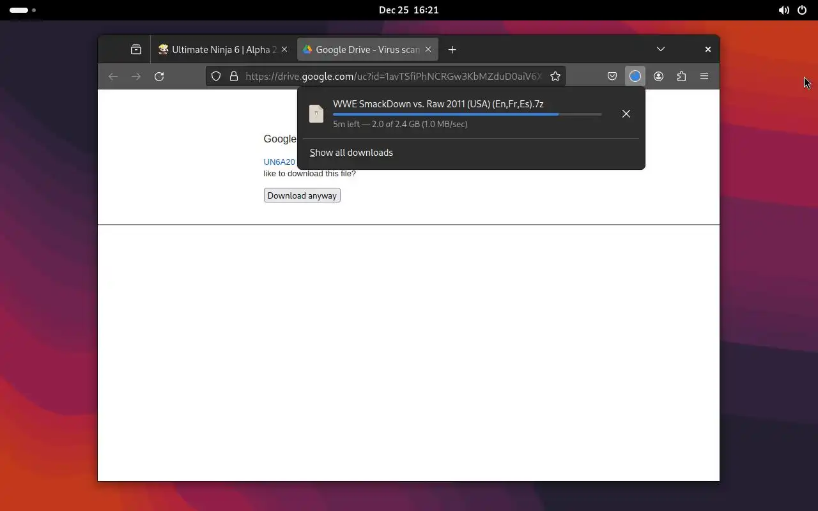Open the power system menu

click(x=802, y=10)
